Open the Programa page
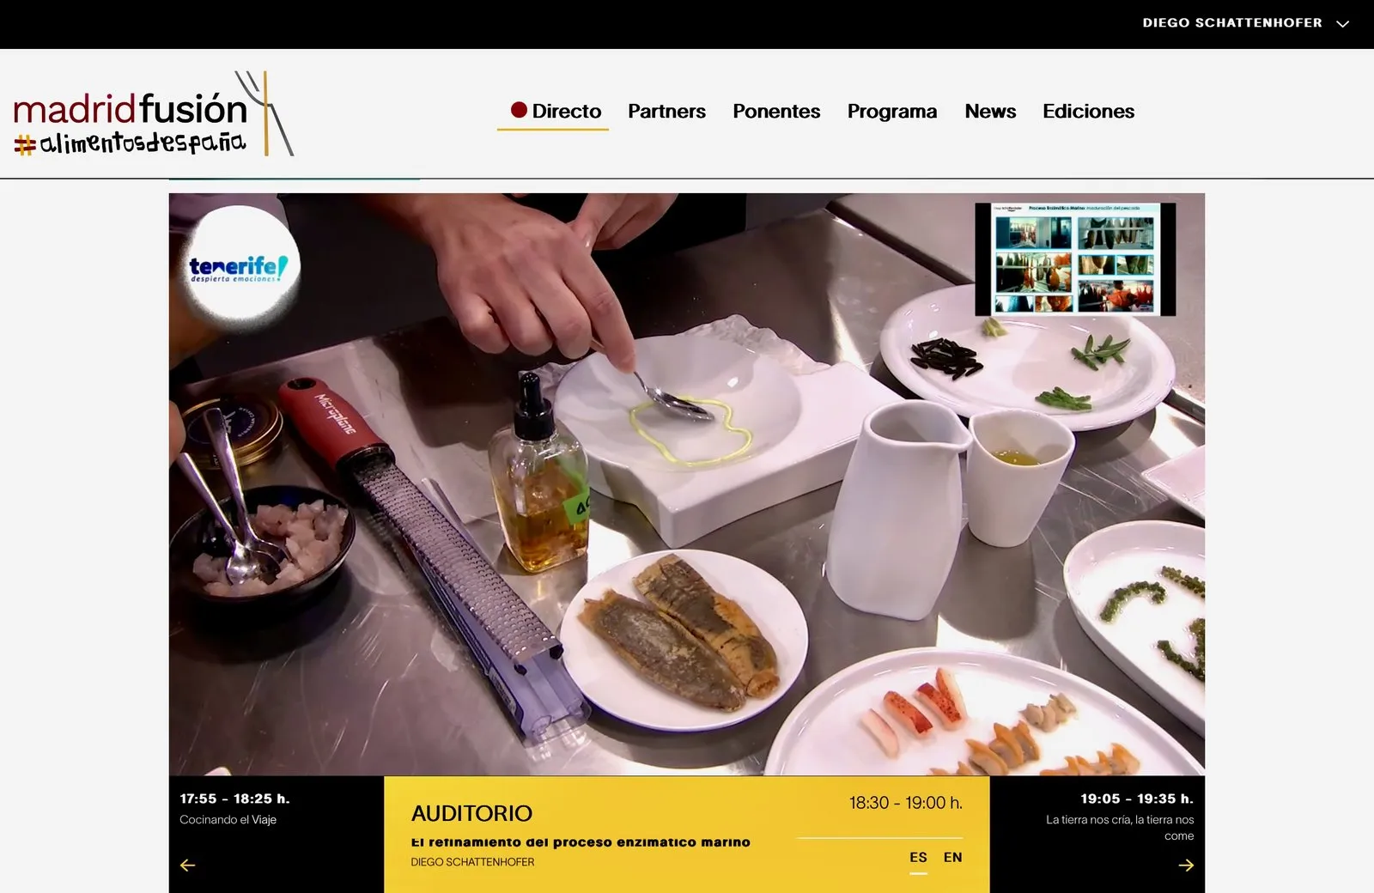The image size is (1374, 893). point(891,112)
